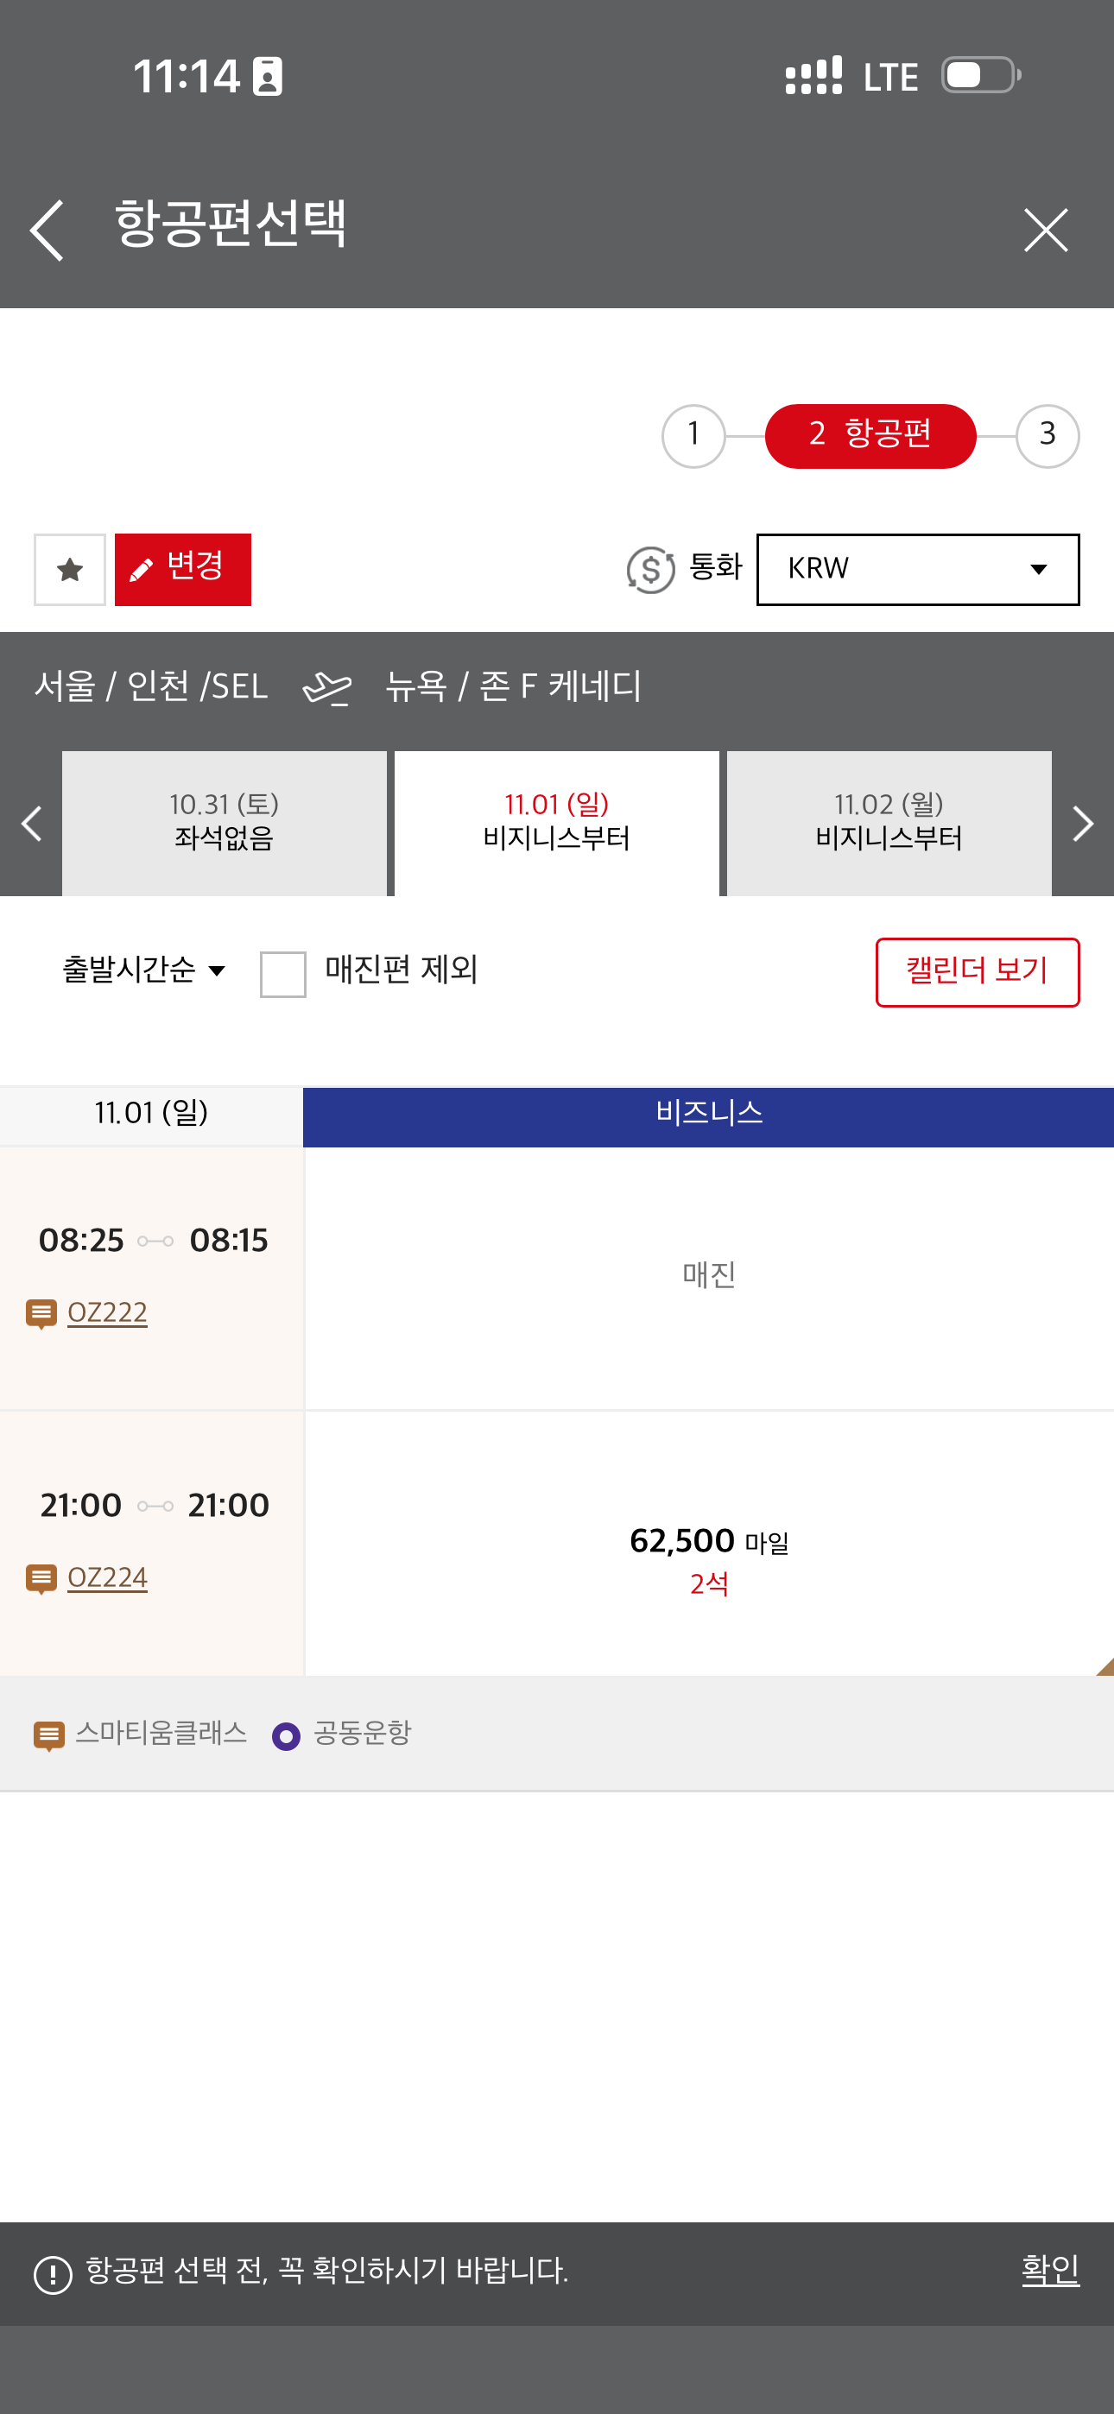
Task: Tap Smartium icon next to OZ224
Action: tap(41, 1579)
